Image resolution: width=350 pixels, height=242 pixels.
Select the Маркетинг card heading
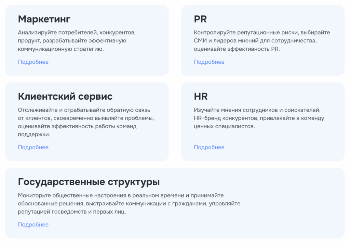coord(45,19)
